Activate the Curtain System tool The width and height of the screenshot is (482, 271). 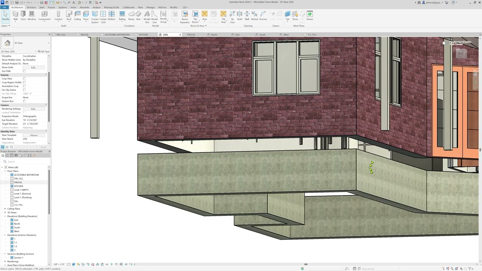(x=95, y=17)
